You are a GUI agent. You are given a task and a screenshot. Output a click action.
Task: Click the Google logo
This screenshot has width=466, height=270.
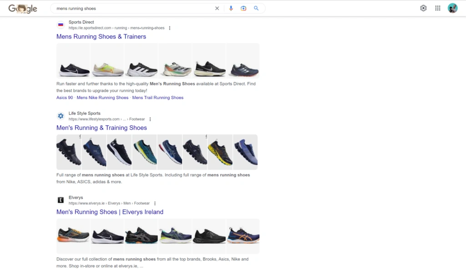point(22,9)
